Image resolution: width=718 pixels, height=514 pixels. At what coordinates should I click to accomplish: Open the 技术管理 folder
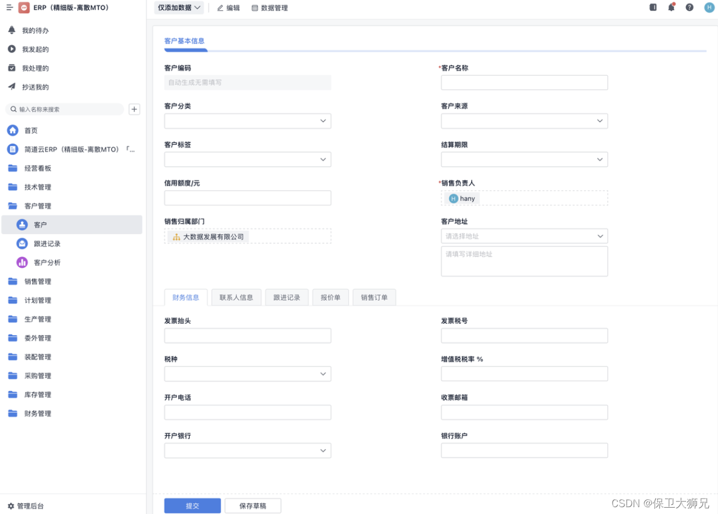pos(13,187)
